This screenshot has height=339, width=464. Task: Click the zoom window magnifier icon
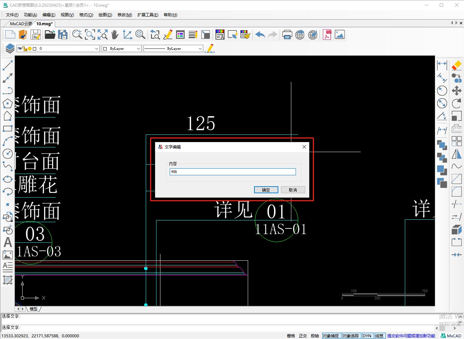coord(90,35)
